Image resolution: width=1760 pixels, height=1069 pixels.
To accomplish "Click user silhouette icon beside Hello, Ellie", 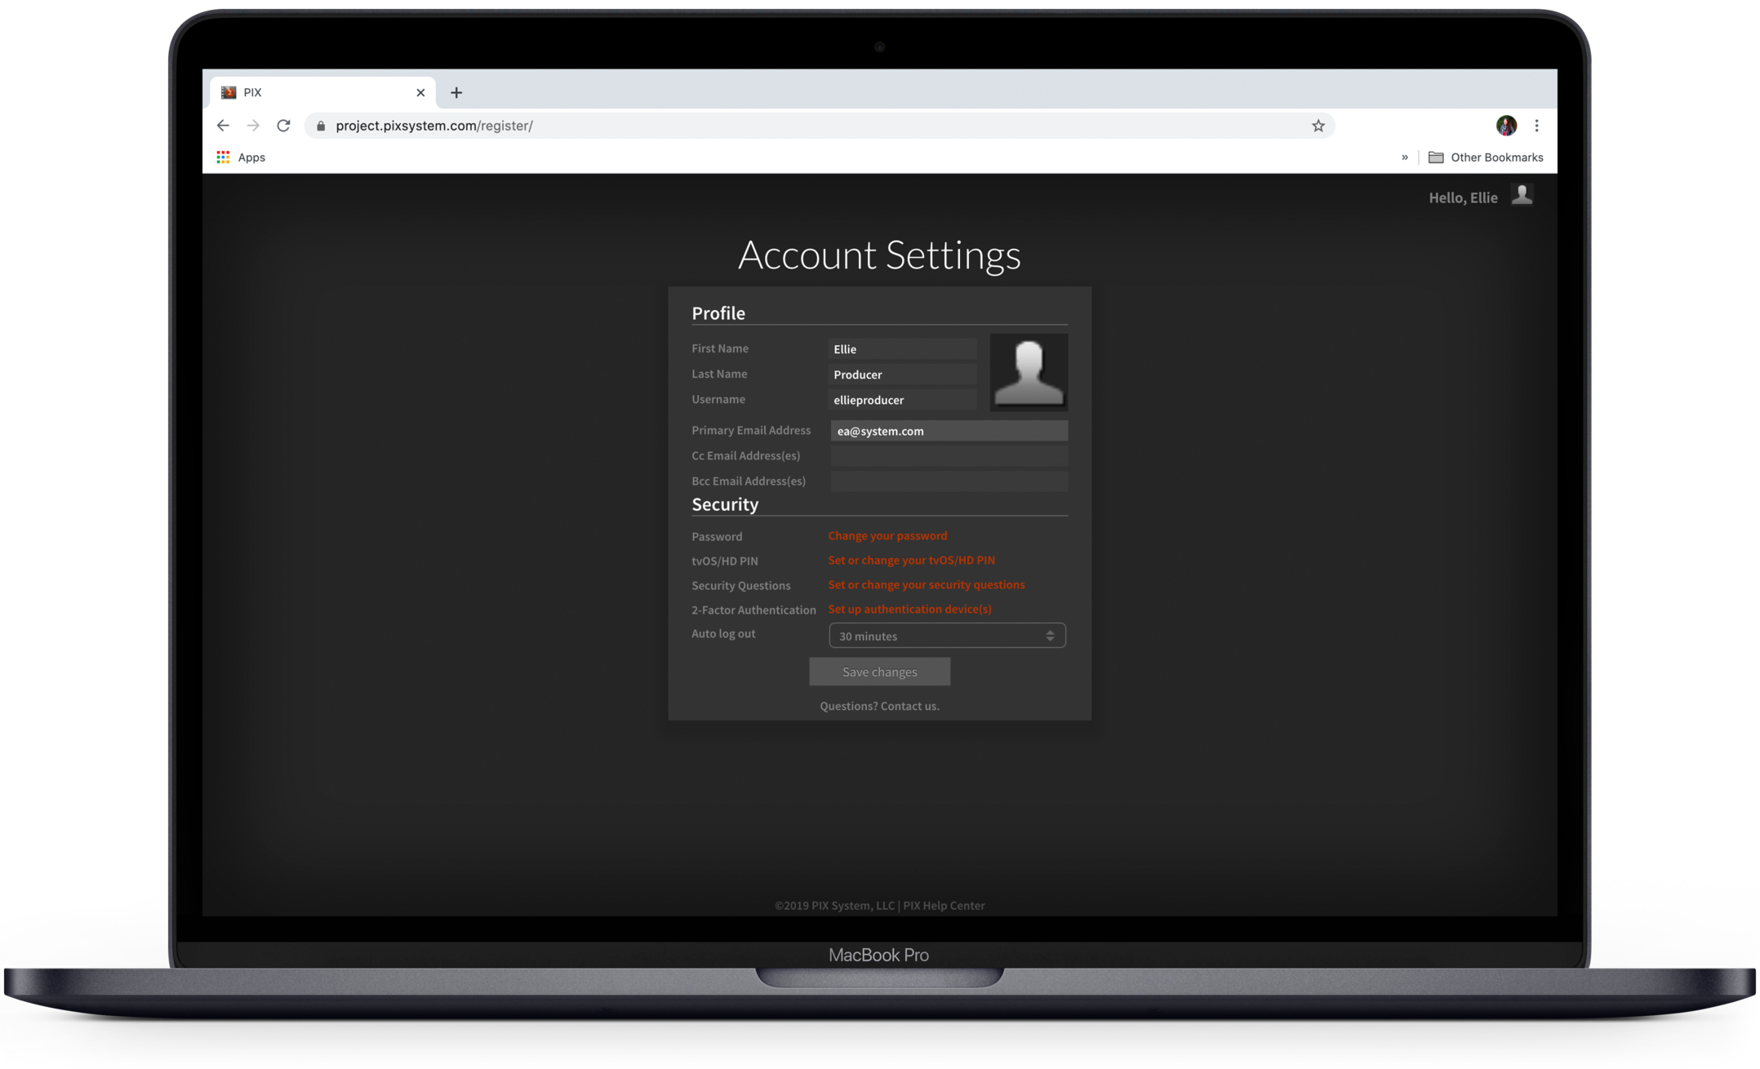I will 1521,196.
